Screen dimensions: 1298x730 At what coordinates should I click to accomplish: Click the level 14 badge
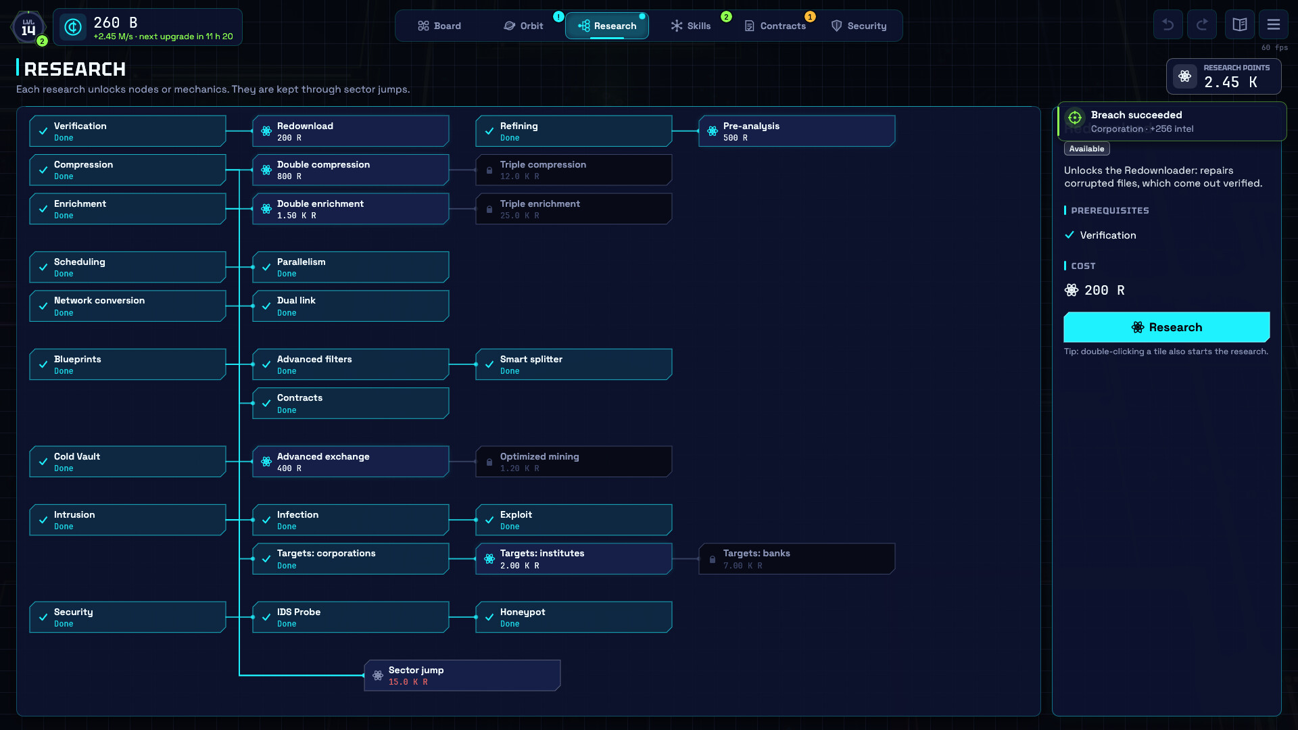(28, 27)
